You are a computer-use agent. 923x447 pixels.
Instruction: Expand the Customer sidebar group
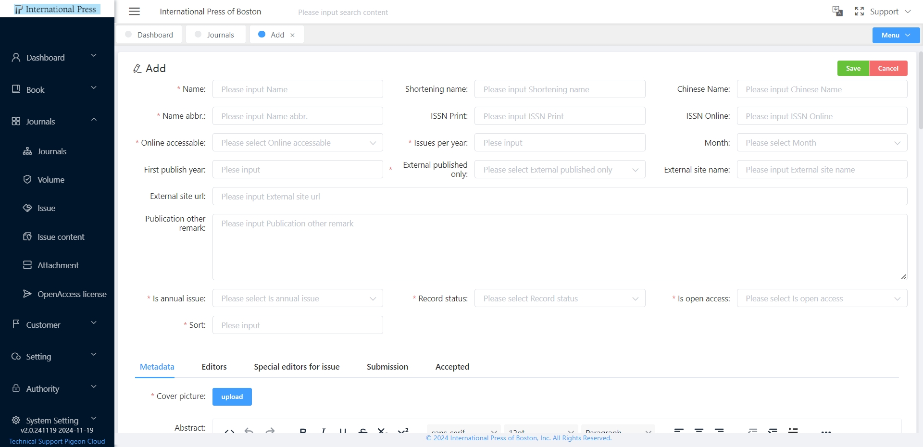(x=57, y=325)
